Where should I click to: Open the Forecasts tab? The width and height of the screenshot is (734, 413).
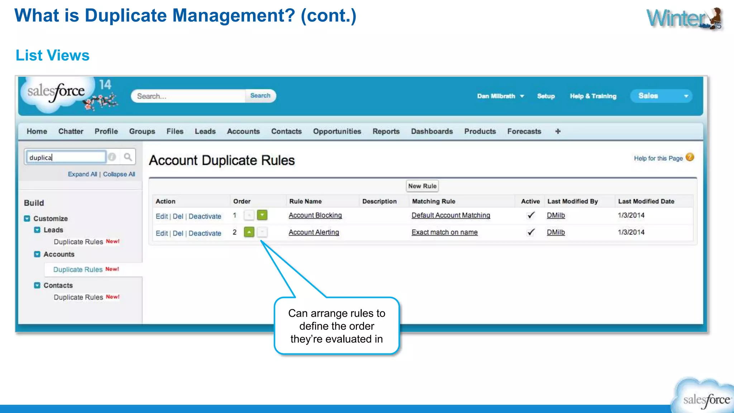point(524,131)
